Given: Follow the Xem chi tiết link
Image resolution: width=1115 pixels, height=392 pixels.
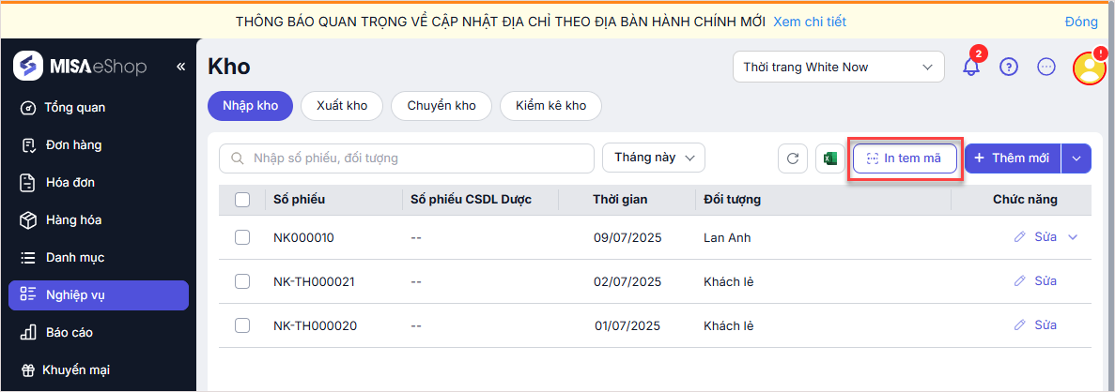Looking at the screenshot, I should (x=812, y=21).
